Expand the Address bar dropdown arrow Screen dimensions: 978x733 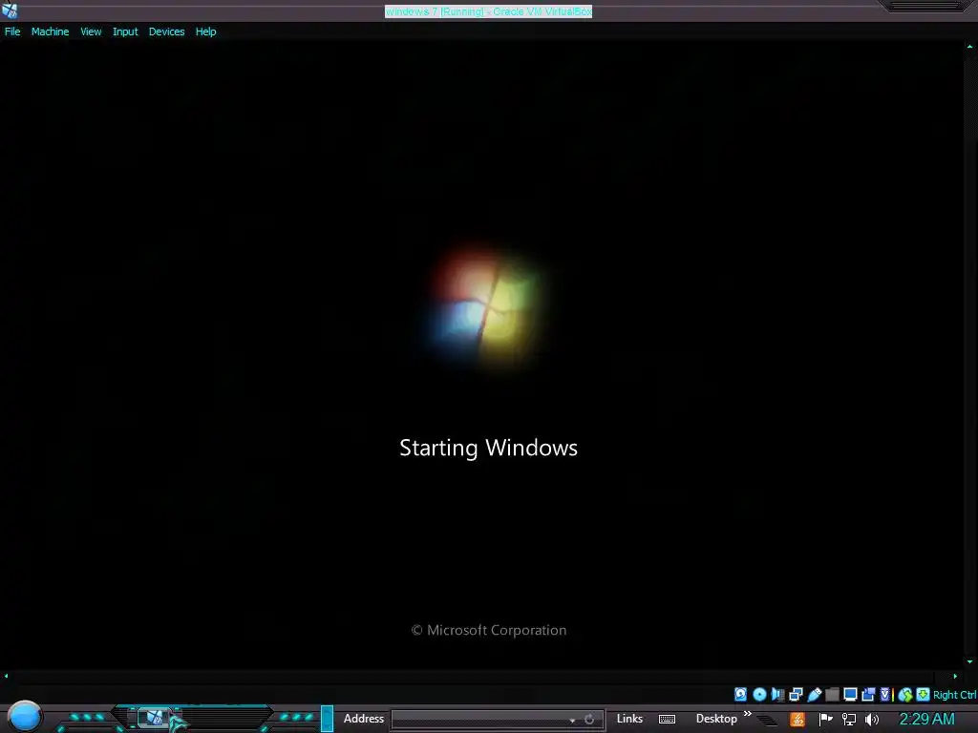tap(572, 720)
